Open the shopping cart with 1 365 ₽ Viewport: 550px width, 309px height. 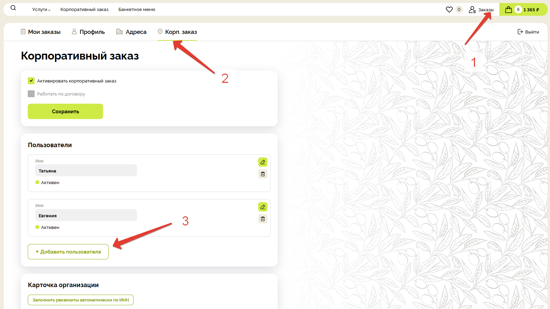pos(523,10)
